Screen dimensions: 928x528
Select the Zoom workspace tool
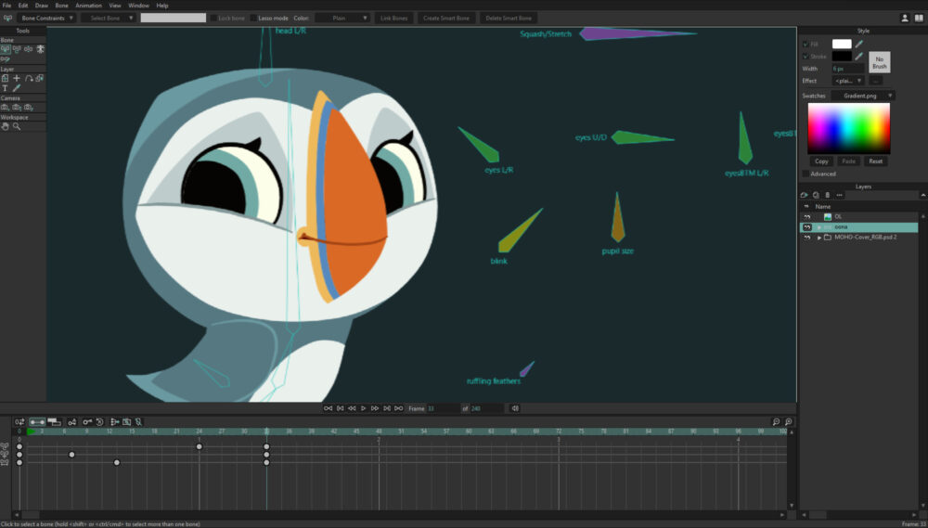pos(17,126)
